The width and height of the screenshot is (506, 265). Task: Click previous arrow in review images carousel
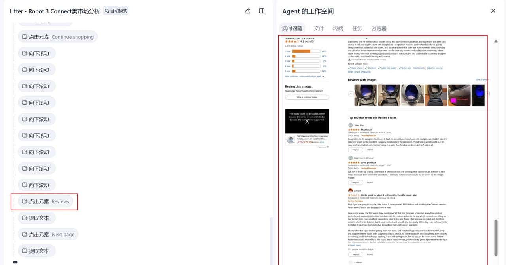pos(351,94)
